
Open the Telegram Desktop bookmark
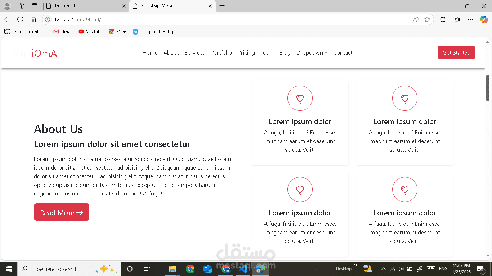tap(153, 32)
